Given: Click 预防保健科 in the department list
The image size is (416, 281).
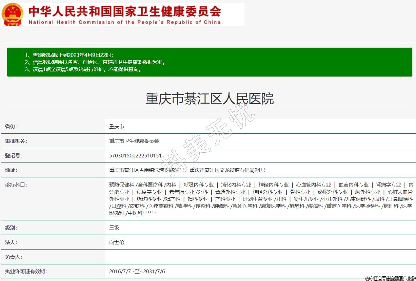Looking at the screenshot, I should (x=121, y=185).
